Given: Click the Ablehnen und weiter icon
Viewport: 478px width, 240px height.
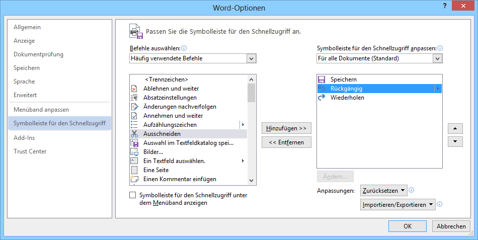Looking at the screenshot, I should 134,89.
